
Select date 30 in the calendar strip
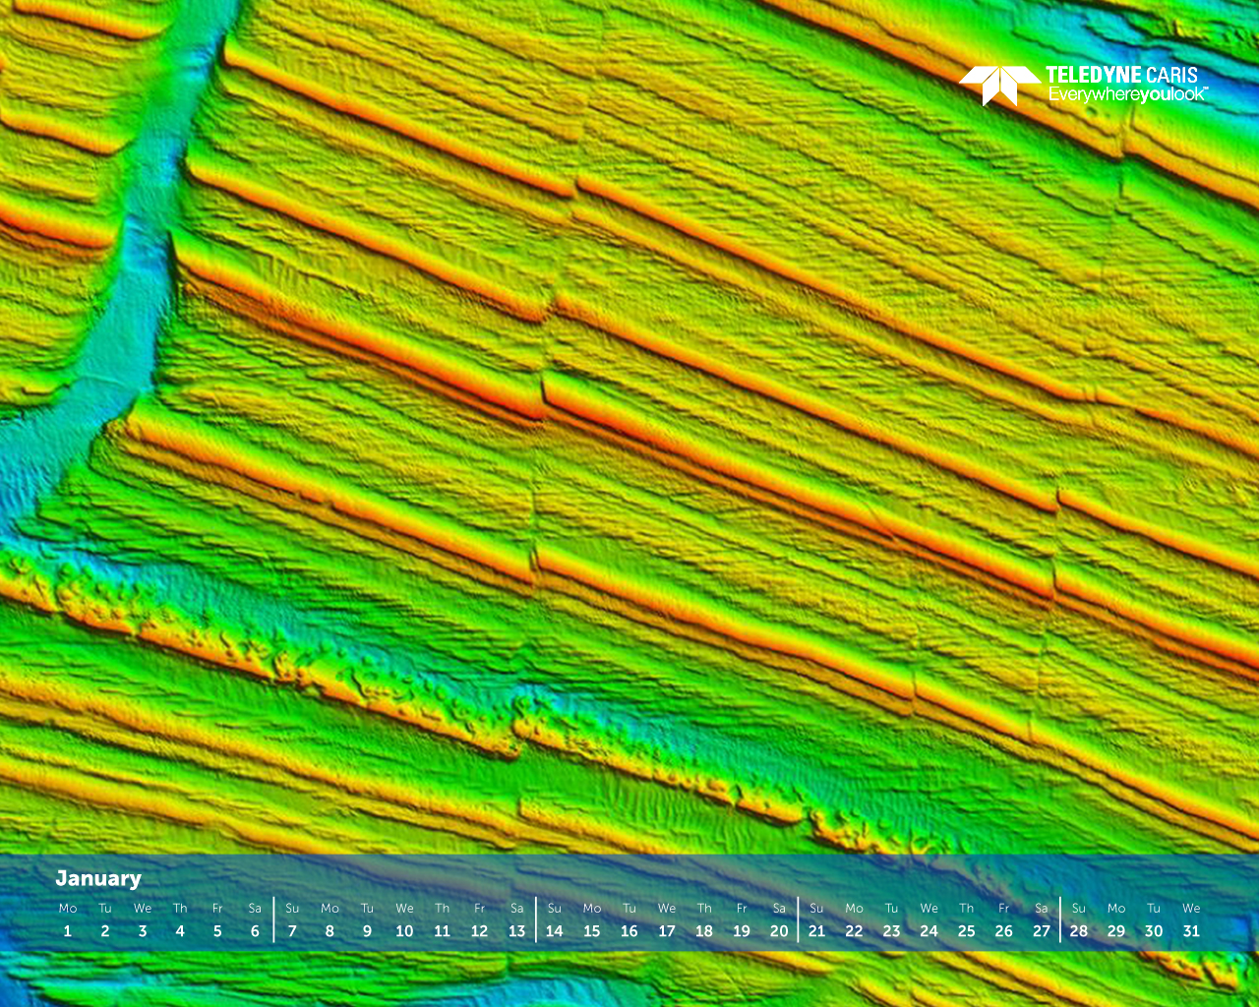pos(1154,930)
